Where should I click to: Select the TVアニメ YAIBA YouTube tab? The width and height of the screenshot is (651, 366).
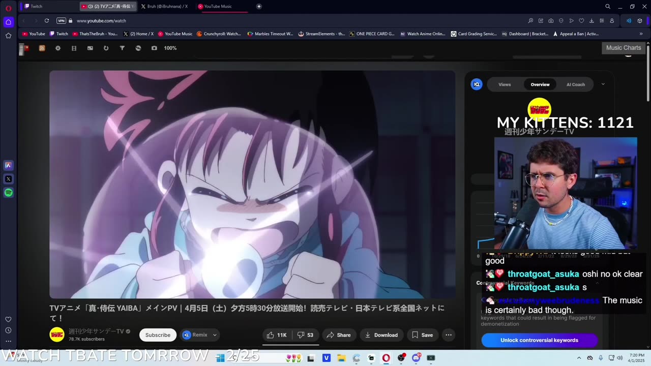coord(108,7)
